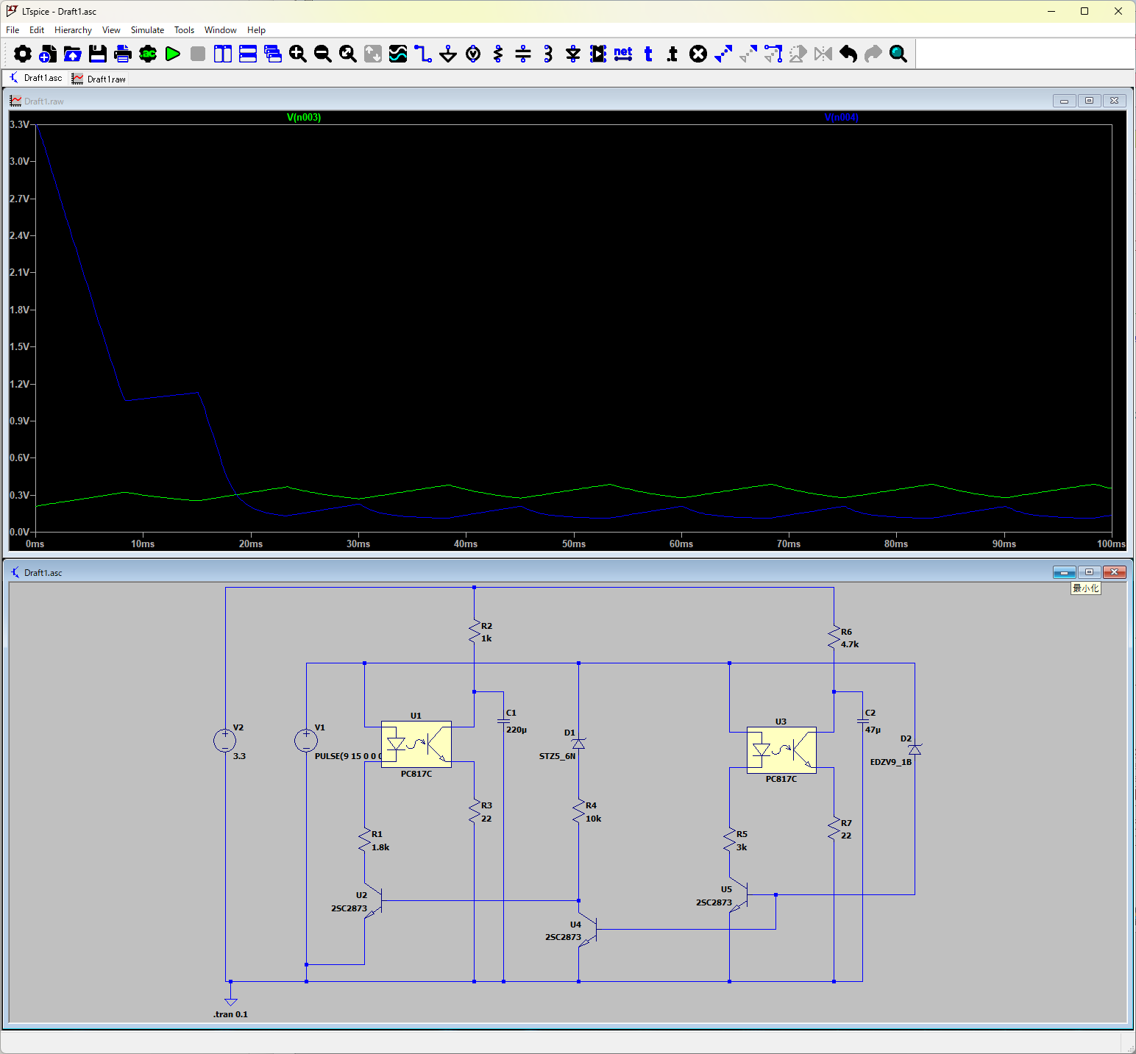
Task: Choose the Draw Wire tool
Action: (423, 54)
